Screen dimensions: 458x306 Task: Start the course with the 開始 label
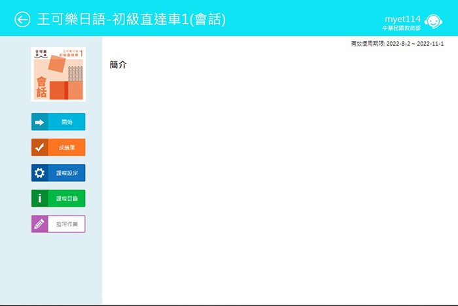coord(67,122)
